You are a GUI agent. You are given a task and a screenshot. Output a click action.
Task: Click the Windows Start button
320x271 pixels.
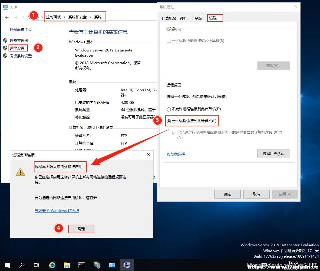[x=7, y=265]
